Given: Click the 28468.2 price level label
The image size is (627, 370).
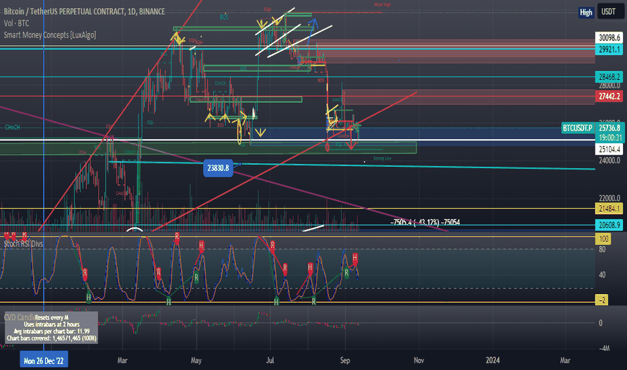Looking at the screenshot, I should pos(609,77).
